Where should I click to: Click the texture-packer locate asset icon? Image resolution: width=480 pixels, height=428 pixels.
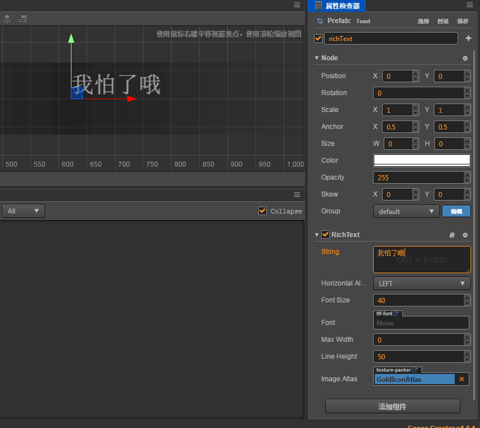pos(415,370)
